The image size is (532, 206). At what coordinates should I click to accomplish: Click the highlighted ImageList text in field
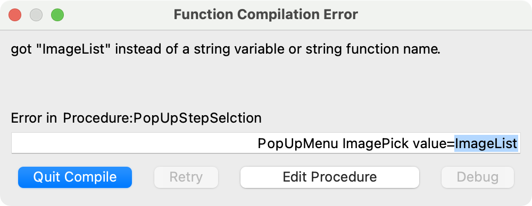point(486,144)
